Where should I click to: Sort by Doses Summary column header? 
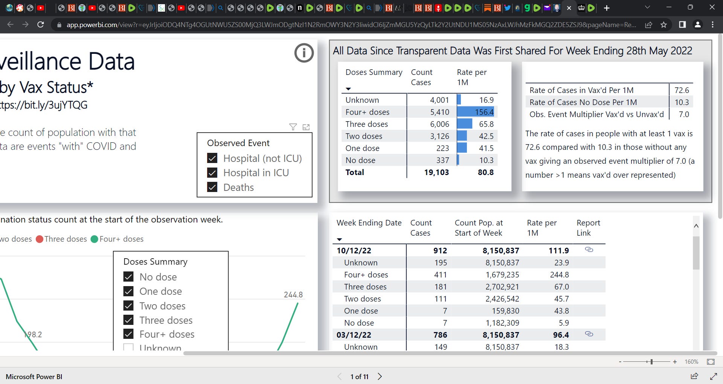coord(374,72)
